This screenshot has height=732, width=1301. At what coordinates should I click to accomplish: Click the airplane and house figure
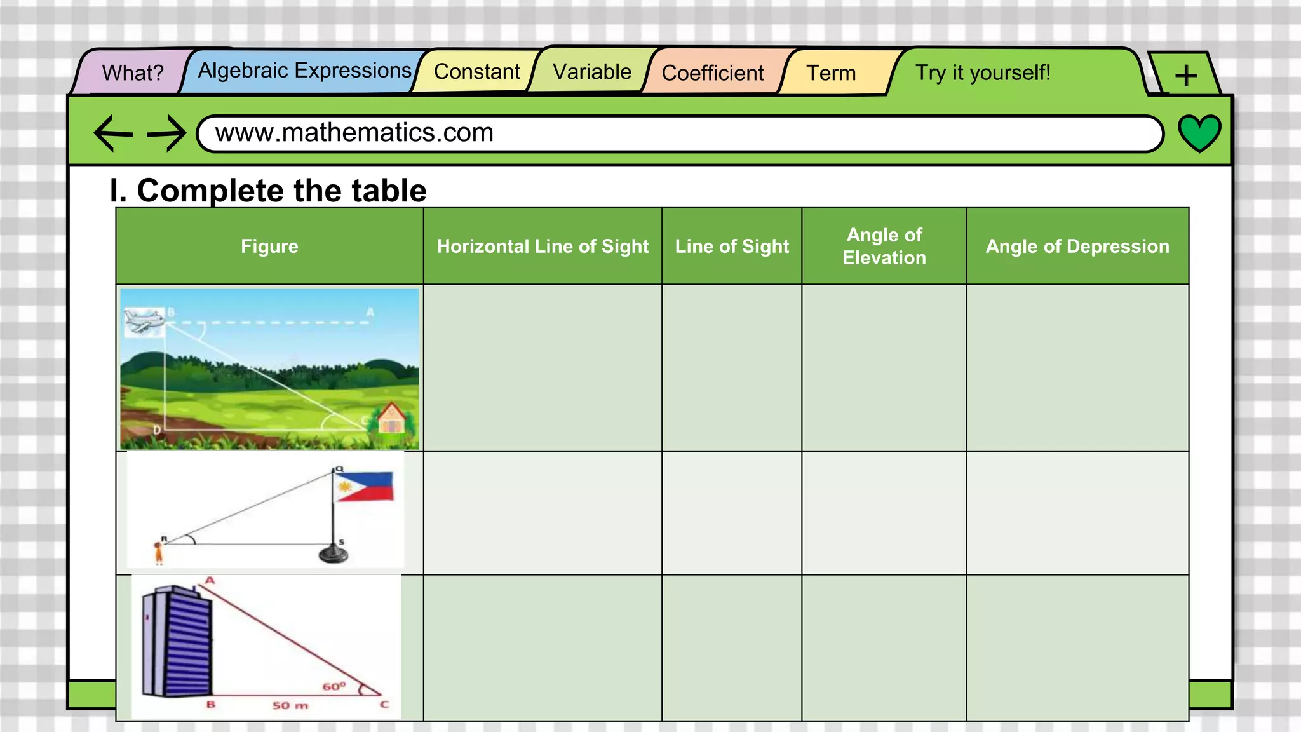[x=269, y=369]
